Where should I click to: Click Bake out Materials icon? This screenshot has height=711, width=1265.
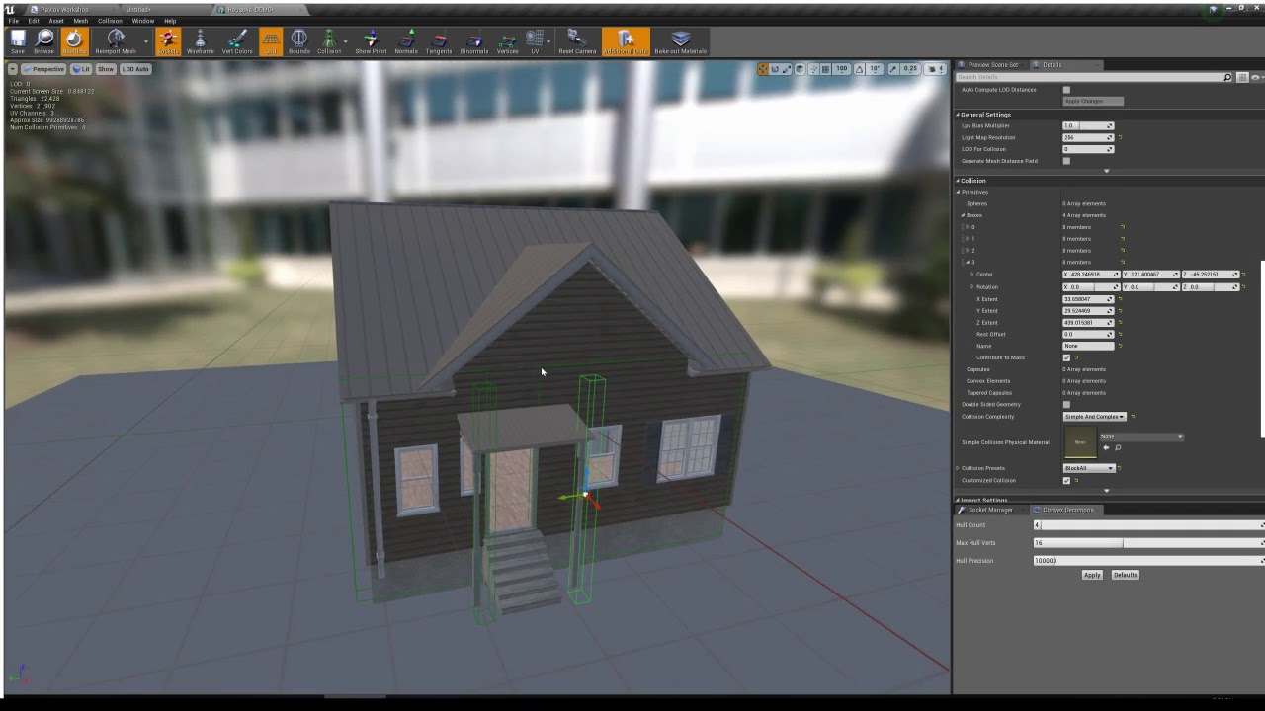pos(680,41)
